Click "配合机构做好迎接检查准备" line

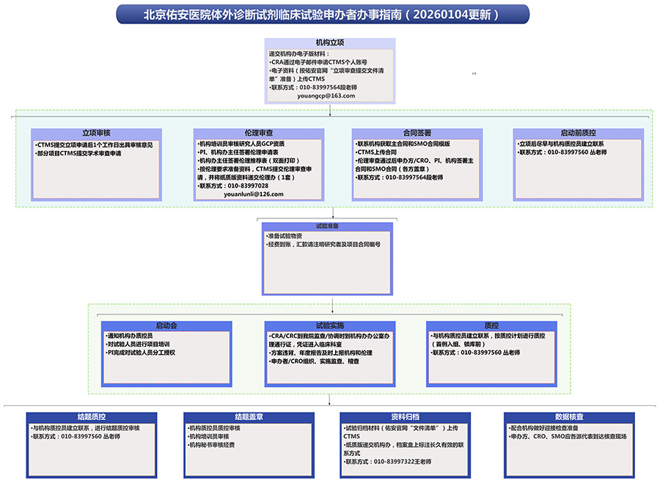pyautogui.click(x=543, y=428)
